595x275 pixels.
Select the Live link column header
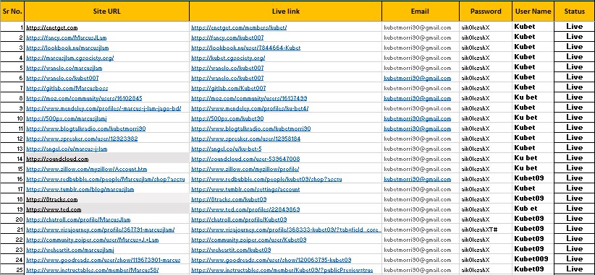pyautogui.click(x=285, y=12)
